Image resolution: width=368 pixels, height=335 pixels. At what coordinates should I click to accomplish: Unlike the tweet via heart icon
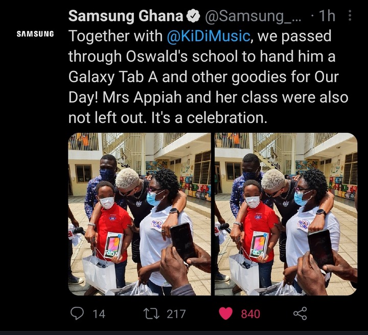click(225, 314)
